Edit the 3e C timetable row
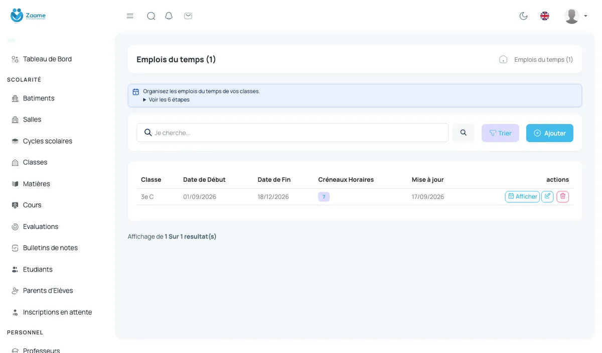This screenshot has width=602, height=353. pos(547,196)
